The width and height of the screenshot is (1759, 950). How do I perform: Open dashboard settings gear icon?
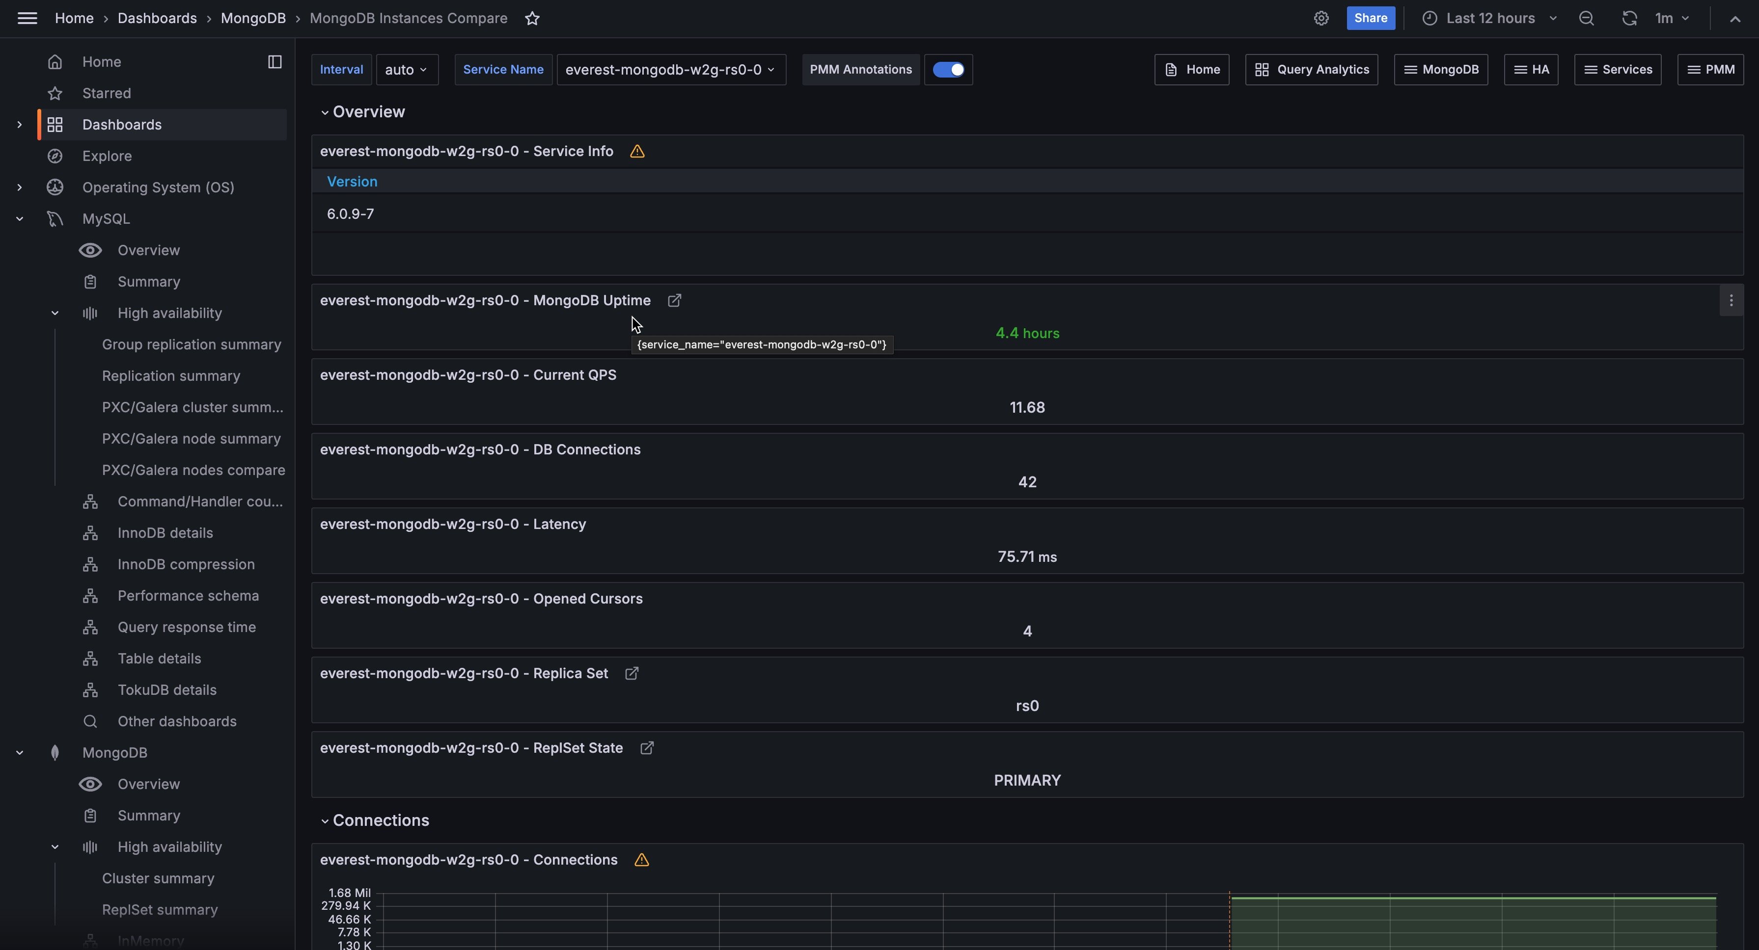coord(1321,19)
